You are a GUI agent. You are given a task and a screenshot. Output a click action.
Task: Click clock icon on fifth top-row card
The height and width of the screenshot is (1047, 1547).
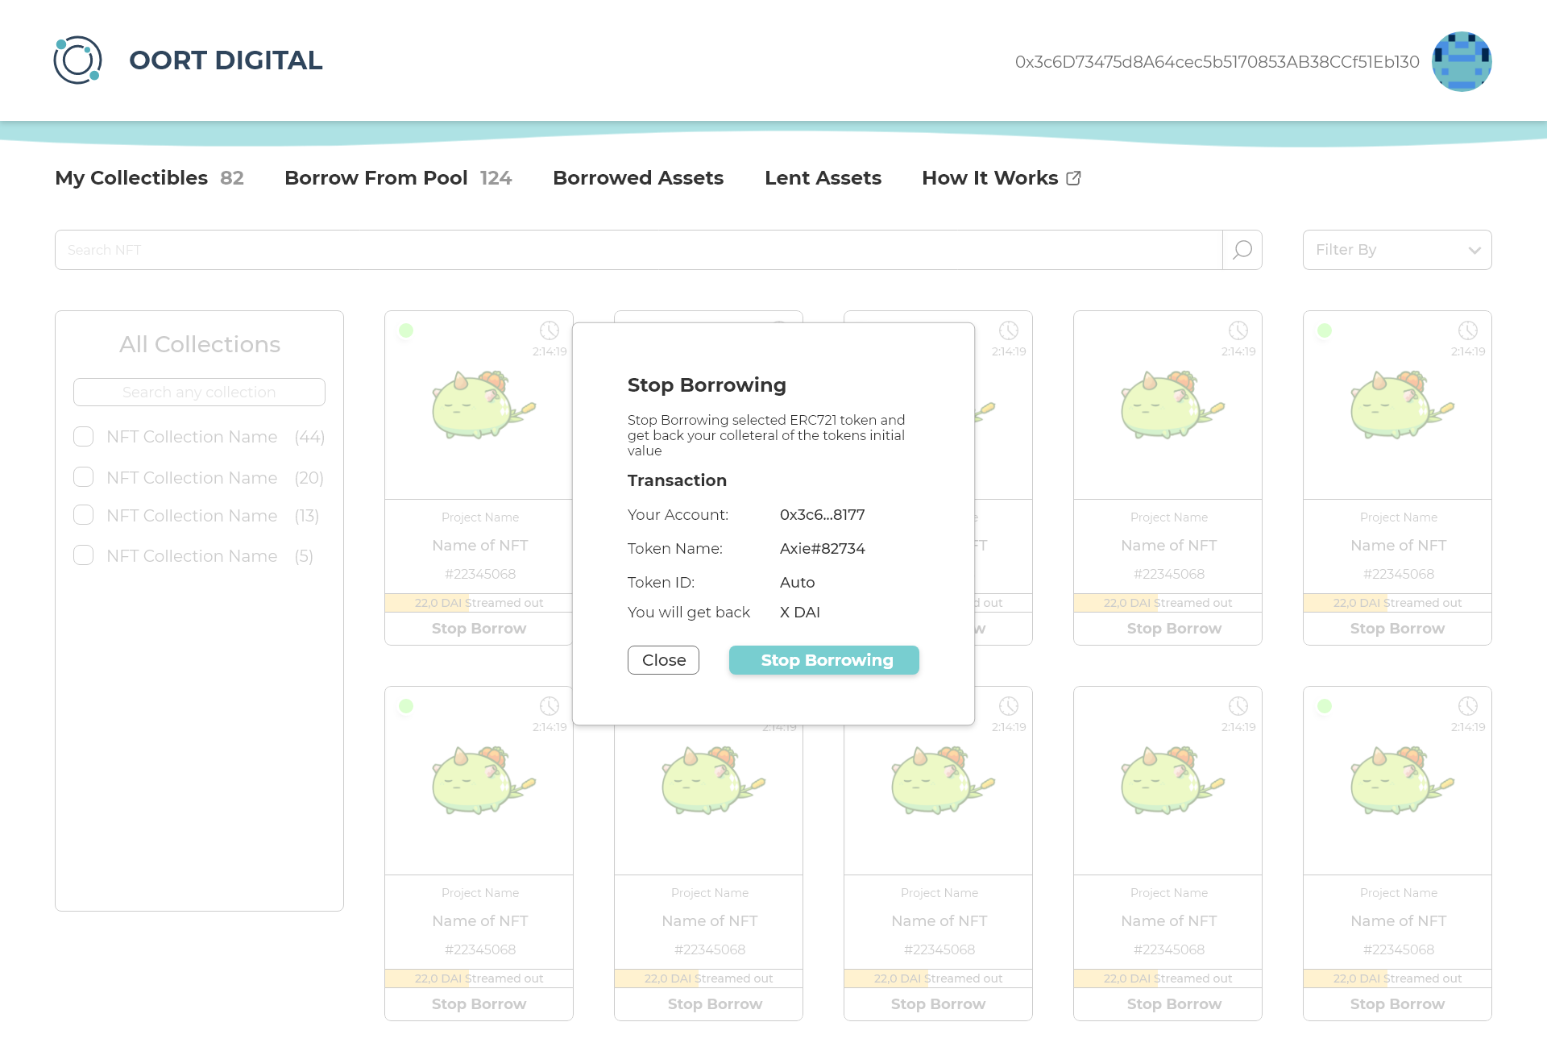coord(1468,330)
